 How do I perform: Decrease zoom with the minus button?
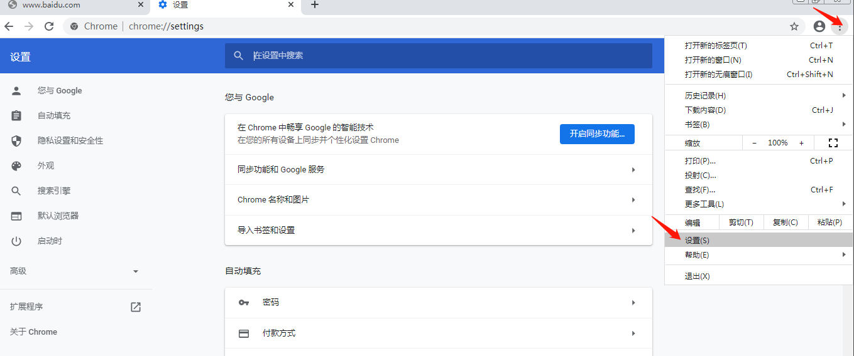755,143
